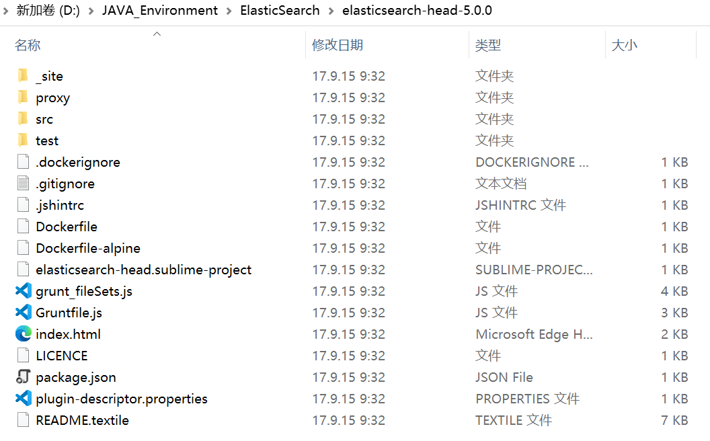Open the chevron dropdown after ElasticSearch breadcrumb
The height and width of the screenshot is (441, 710).
[331, 11]
